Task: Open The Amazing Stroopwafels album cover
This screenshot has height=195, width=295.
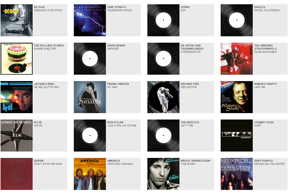Action: click(237, 59)
